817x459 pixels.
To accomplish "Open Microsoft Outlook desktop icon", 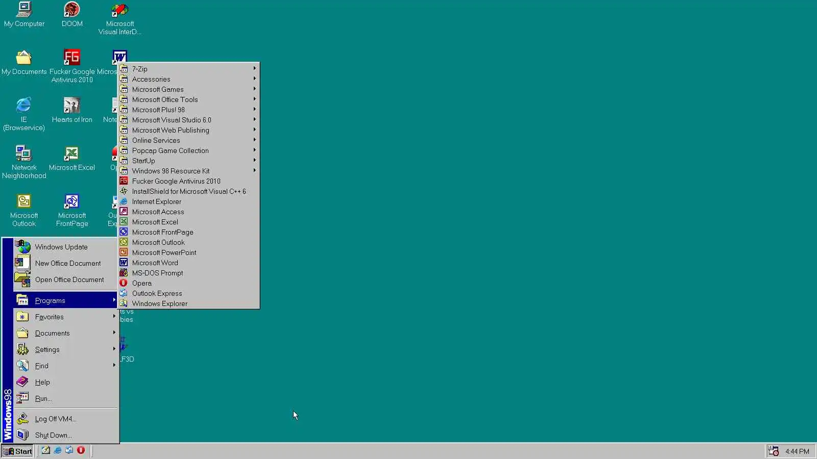I will click(24, 210).
